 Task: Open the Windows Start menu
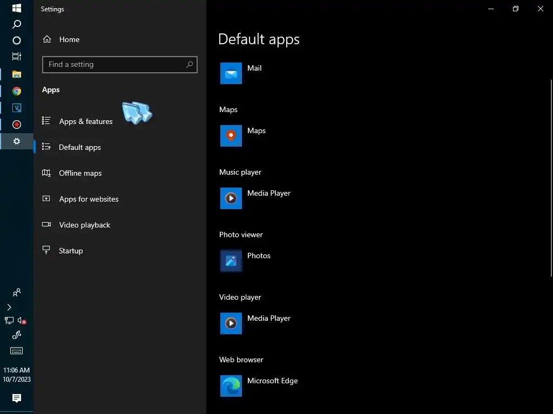(17, 8)
